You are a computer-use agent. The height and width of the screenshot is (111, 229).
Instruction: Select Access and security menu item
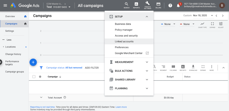(x=129, y=36)
